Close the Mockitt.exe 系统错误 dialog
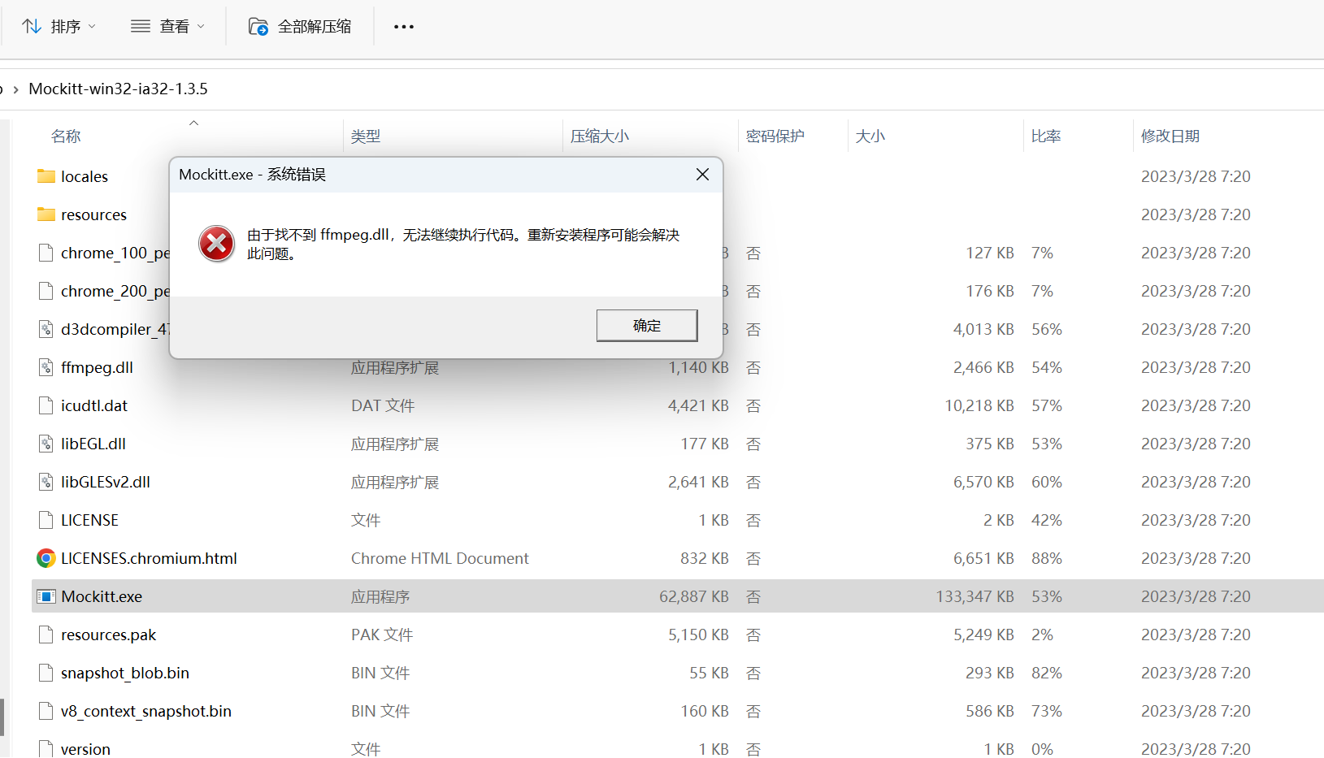Image resolution: width=1324 pixels, height=758 pixels. click(x=702, y=175)
